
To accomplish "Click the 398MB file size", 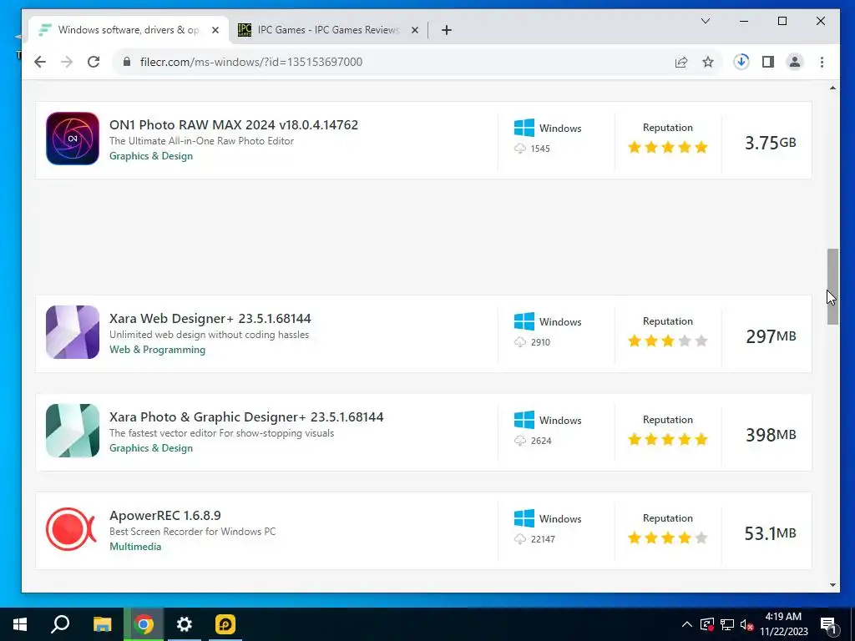I will click(x=771, y=435).
